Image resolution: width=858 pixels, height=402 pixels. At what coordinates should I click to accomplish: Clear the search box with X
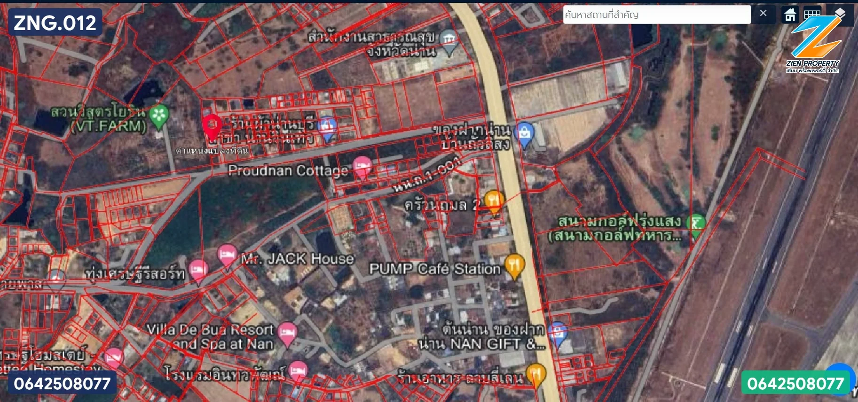click(763, 14)
